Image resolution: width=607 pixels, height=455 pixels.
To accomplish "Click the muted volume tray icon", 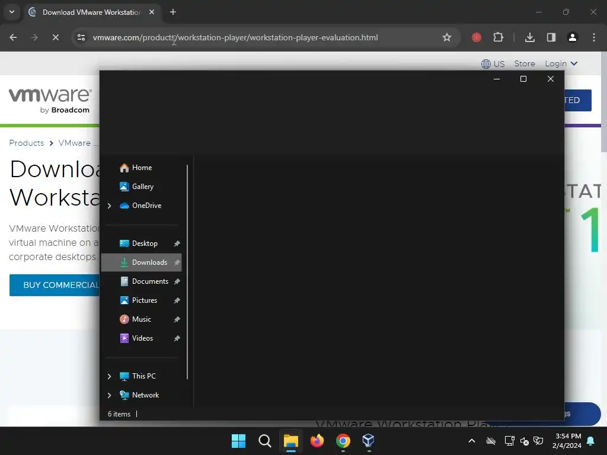I will tap(525, 441).
